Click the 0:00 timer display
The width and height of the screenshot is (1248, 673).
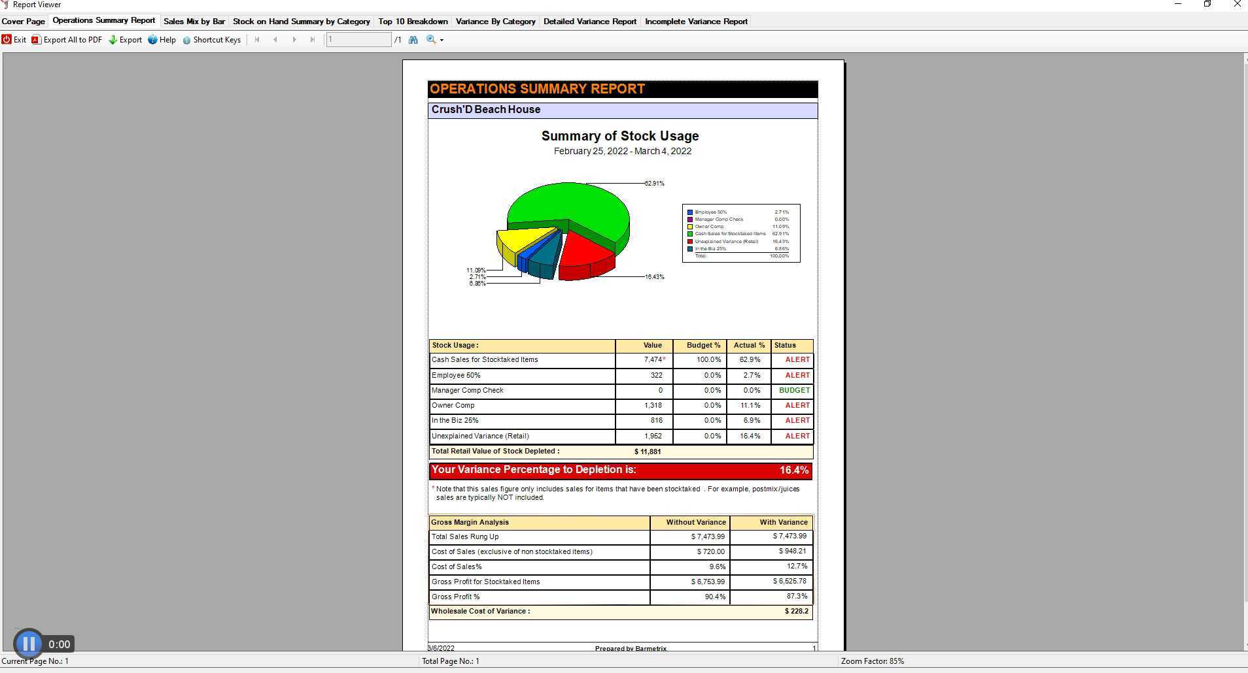pyautogui.click(x=59, y=644)
